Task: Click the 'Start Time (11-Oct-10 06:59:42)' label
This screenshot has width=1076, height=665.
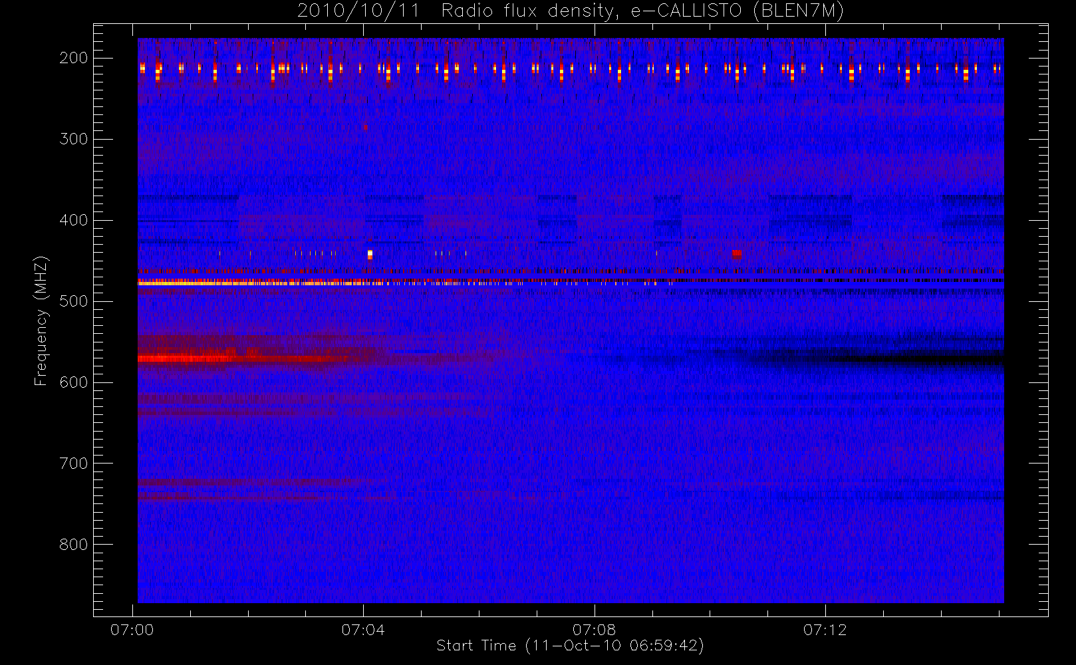Action: [x=570, y=646]
